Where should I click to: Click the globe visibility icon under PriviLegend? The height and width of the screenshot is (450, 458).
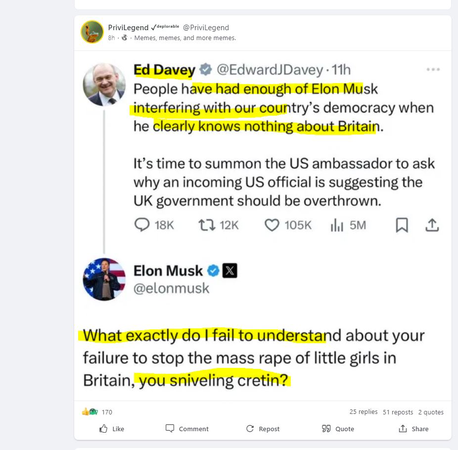124,38
